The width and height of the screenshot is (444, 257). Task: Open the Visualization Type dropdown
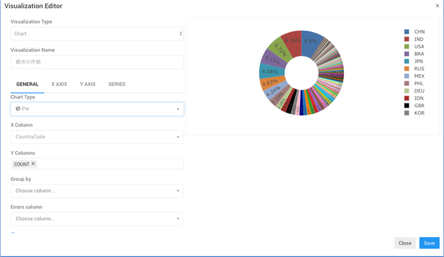point(97,34)
